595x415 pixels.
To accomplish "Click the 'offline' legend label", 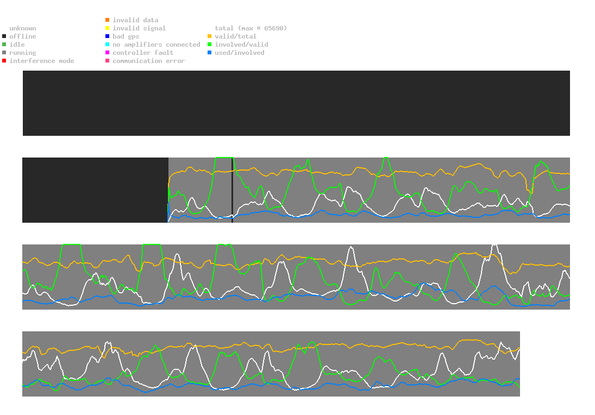I will 23,36.
